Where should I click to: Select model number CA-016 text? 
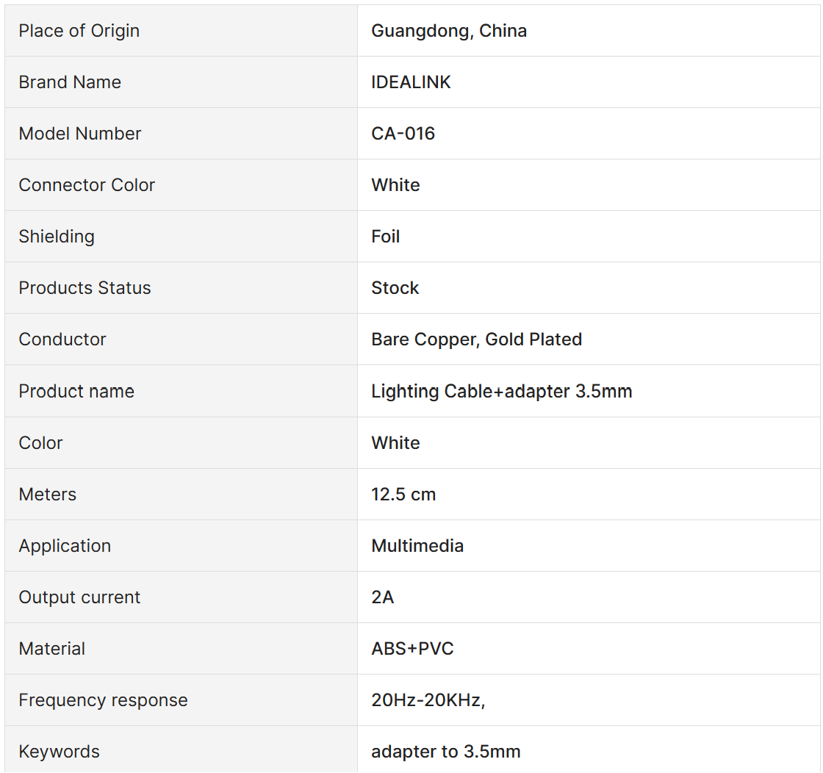(403, 134)
